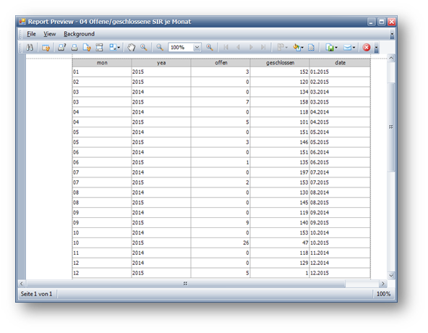Screen dimensions: 428x333
Task: Click the vertical scrollbar down arrow
Action: pos(391,275)
